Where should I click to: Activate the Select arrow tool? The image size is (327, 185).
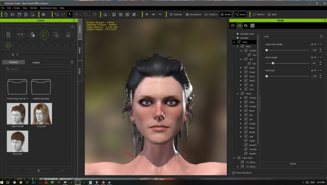[70, 15]
